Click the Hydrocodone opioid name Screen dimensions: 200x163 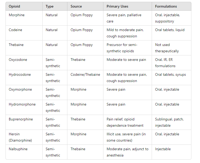point(20,74)
